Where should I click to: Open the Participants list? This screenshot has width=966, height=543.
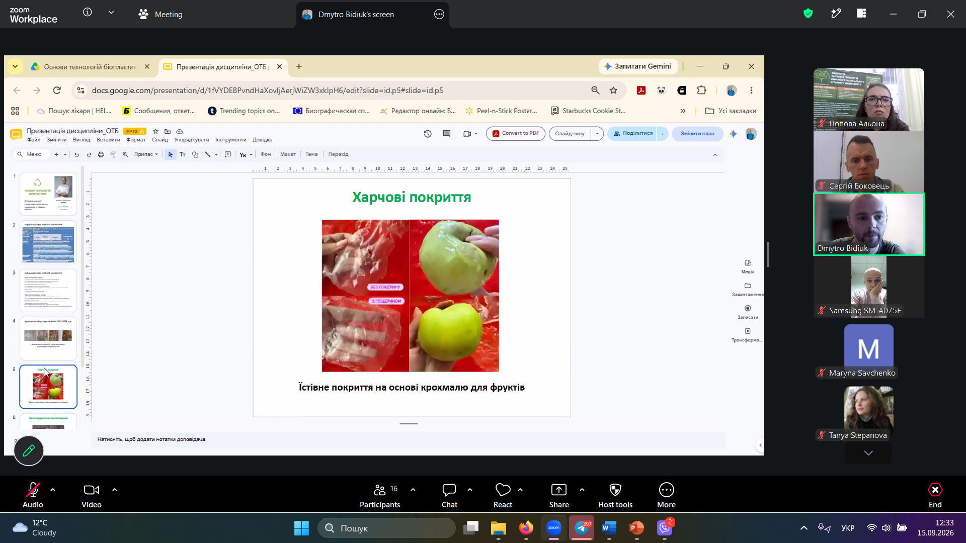[x=380, y=496]
